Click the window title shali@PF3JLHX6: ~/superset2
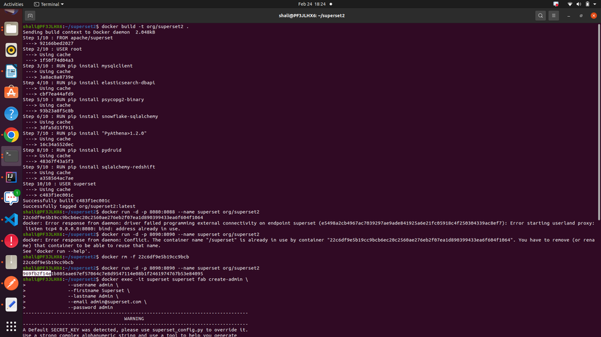Screen dimensions: 601x337 312,15
